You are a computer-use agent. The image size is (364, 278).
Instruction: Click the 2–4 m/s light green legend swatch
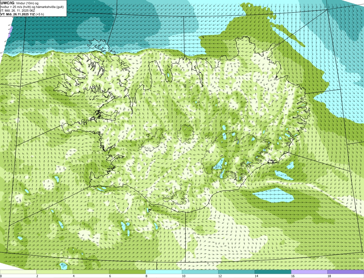pyautogui.click(x=55, y=272)
